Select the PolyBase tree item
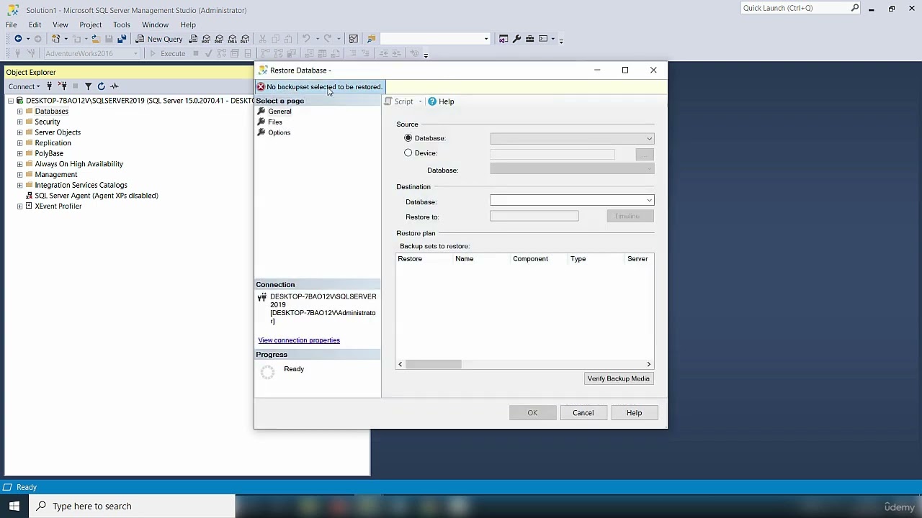922x518 pixels. [49, 153]
